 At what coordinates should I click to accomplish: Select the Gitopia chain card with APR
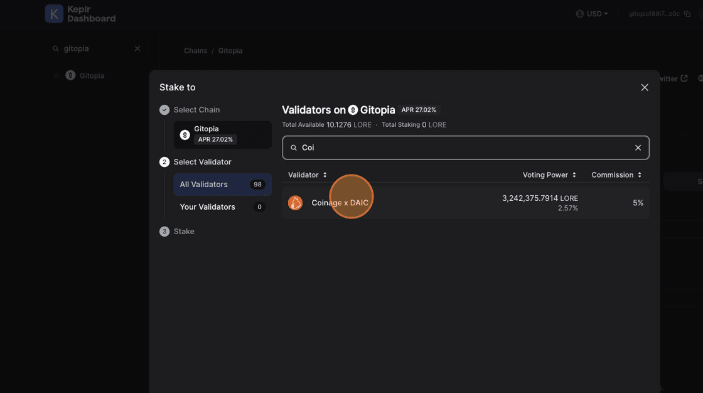(x=222, y=134)
